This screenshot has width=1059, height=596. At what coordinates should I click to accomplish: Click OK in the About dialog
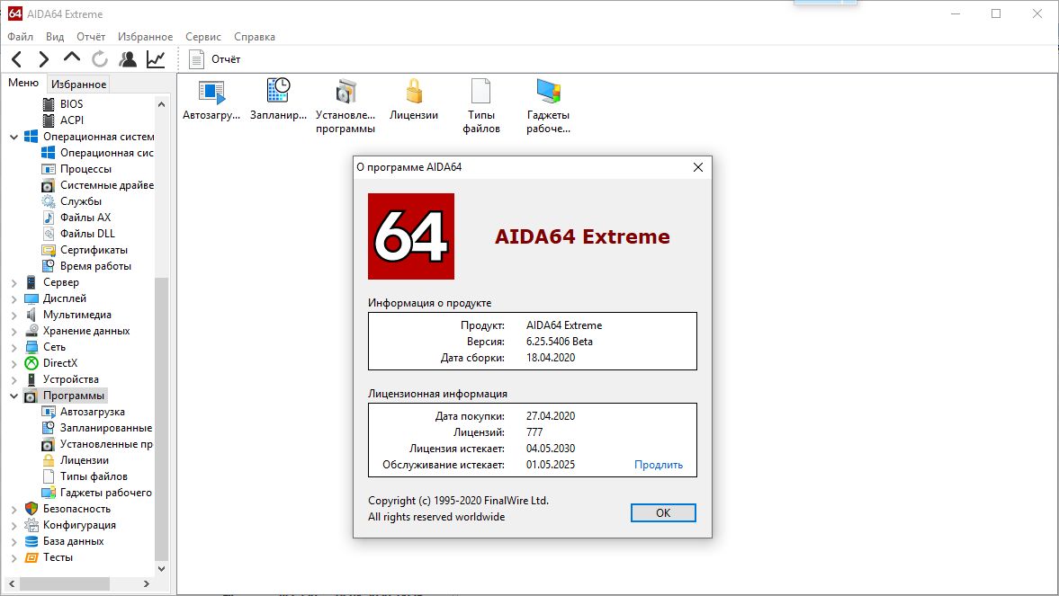click(663, 513)
